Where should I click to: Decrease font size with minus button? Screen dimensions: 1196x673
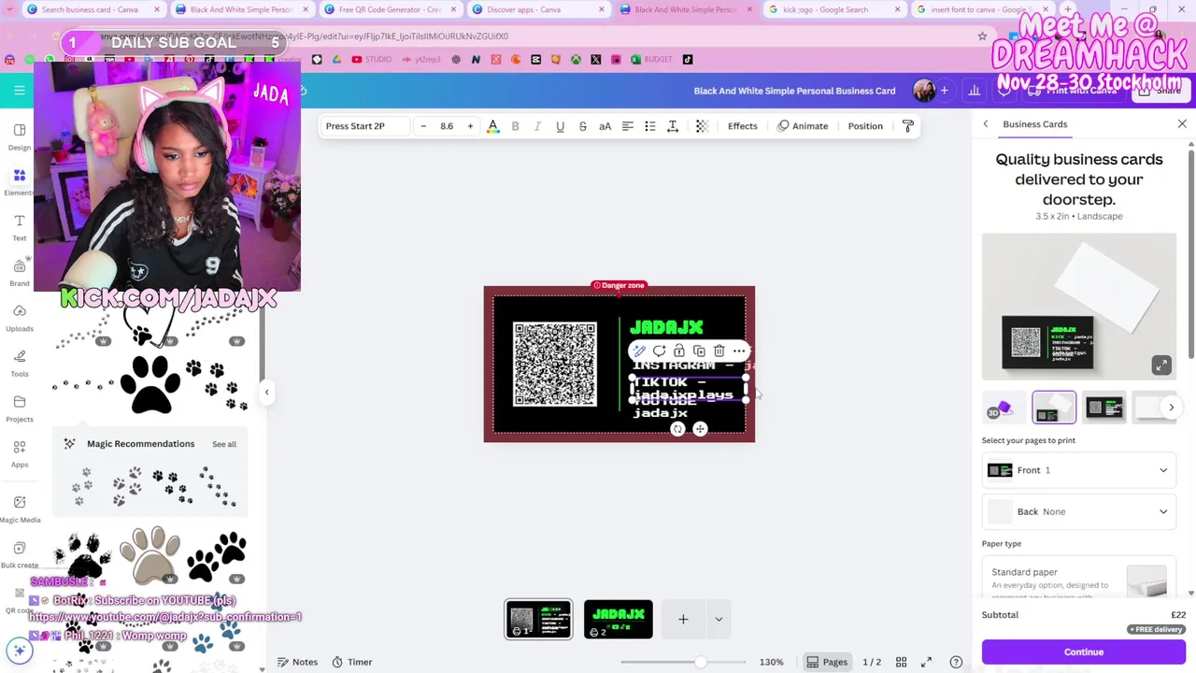423,126
